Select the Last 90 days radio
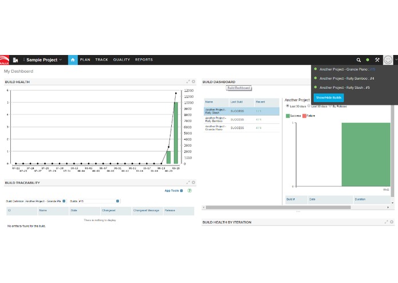This screenshot has width=398, height=283. click(x=309, y=105)
